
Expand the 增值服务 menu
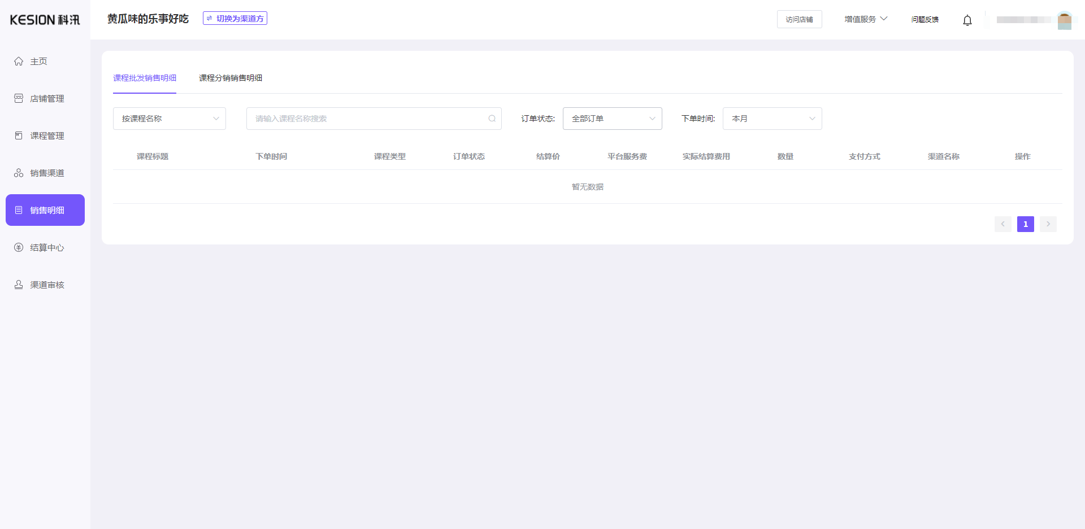pos(865,19)
